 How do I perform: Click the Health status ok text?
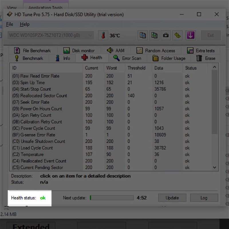point(43,198)
